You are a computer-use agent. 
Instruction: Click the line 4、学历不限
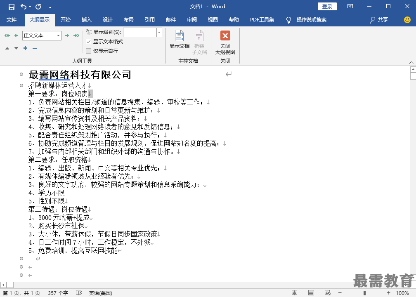[x=46, y=193]
